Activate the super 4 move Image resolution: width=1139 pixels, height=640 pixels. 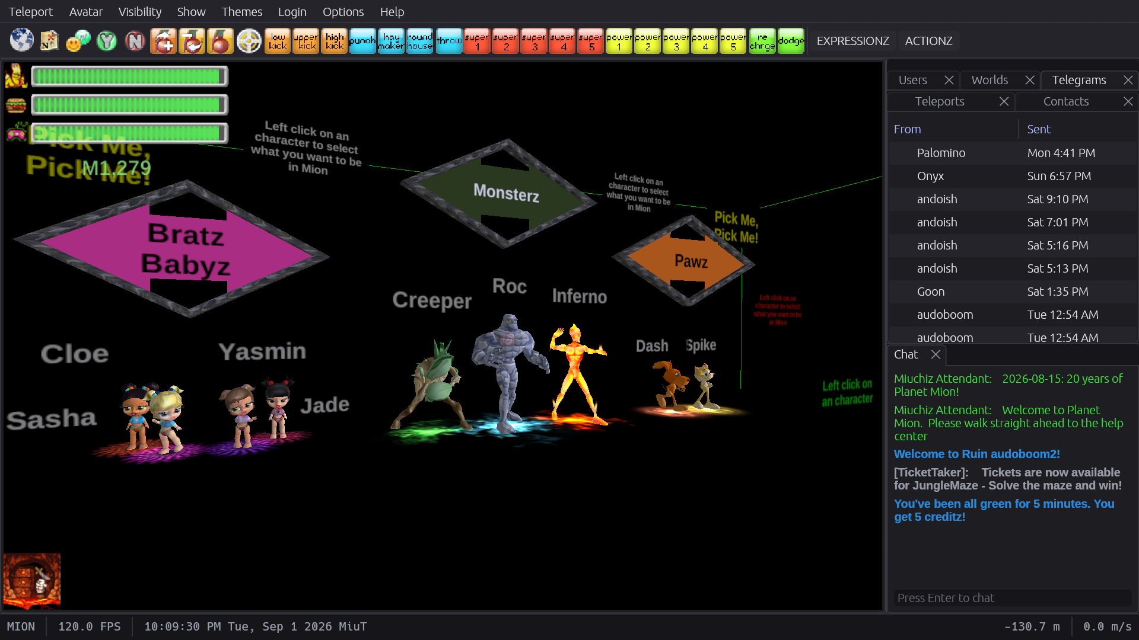563,41
